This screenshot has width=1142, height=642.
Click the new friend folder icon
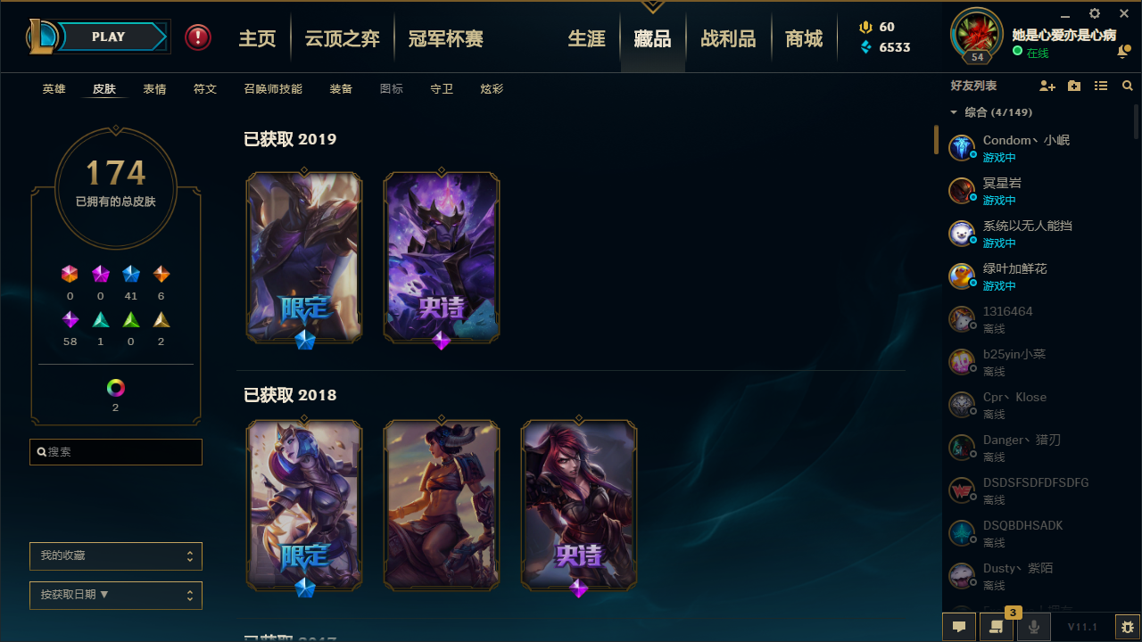coord(1074,86)
